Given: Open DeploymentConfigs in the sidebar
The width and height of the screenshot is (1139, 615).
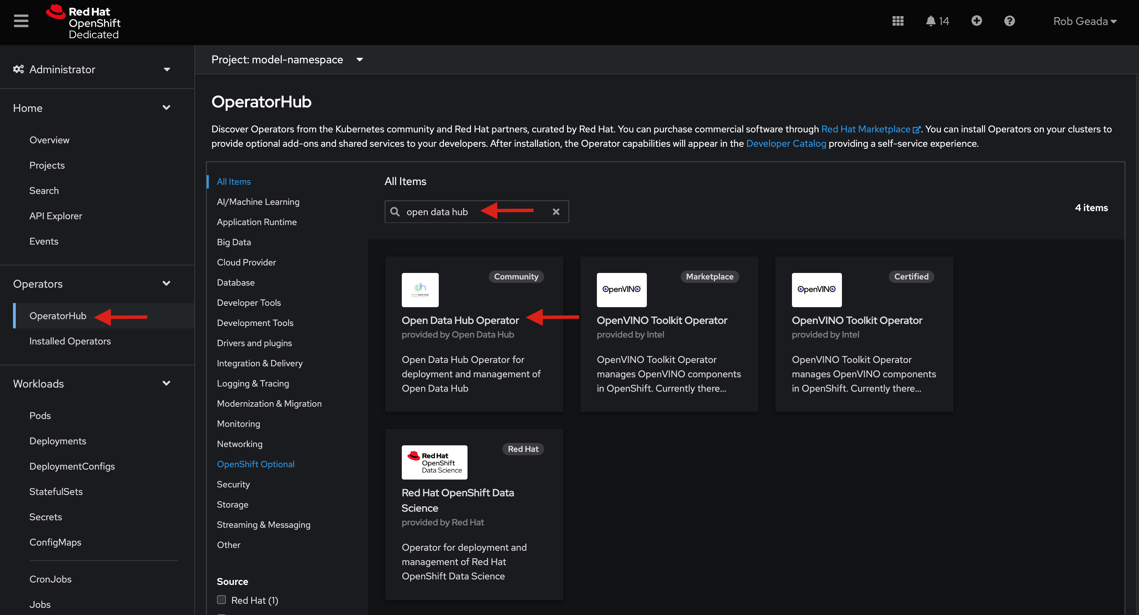Looking at the screenshot, I should pos(72,466).
